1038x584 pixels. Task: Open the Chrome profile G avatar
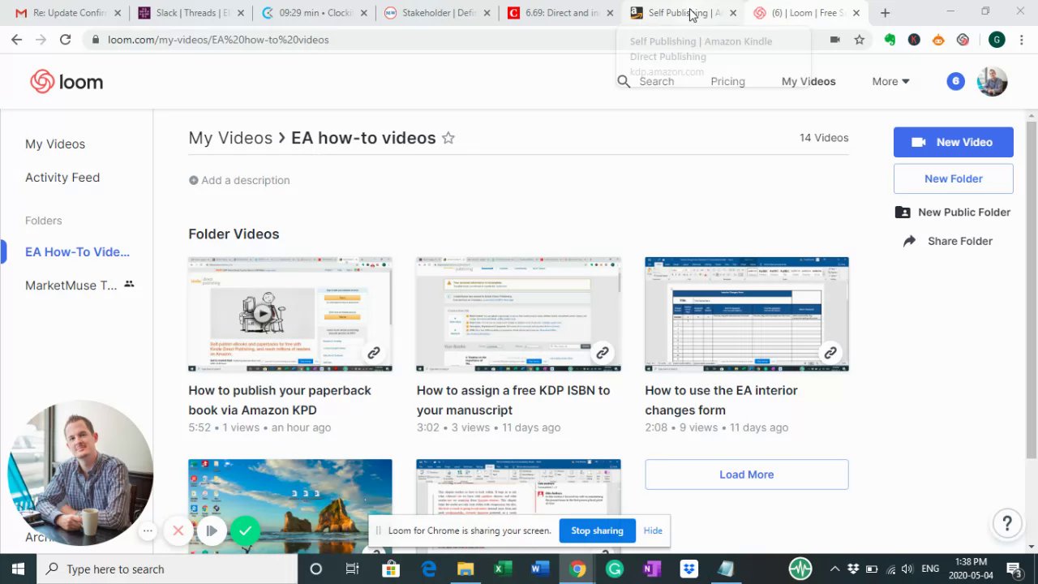tap(997, 40)
